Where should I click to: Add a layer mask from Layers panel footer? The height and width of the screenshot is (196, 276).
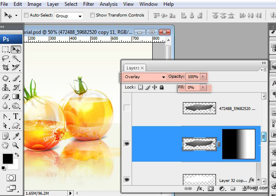coord(210,189)
